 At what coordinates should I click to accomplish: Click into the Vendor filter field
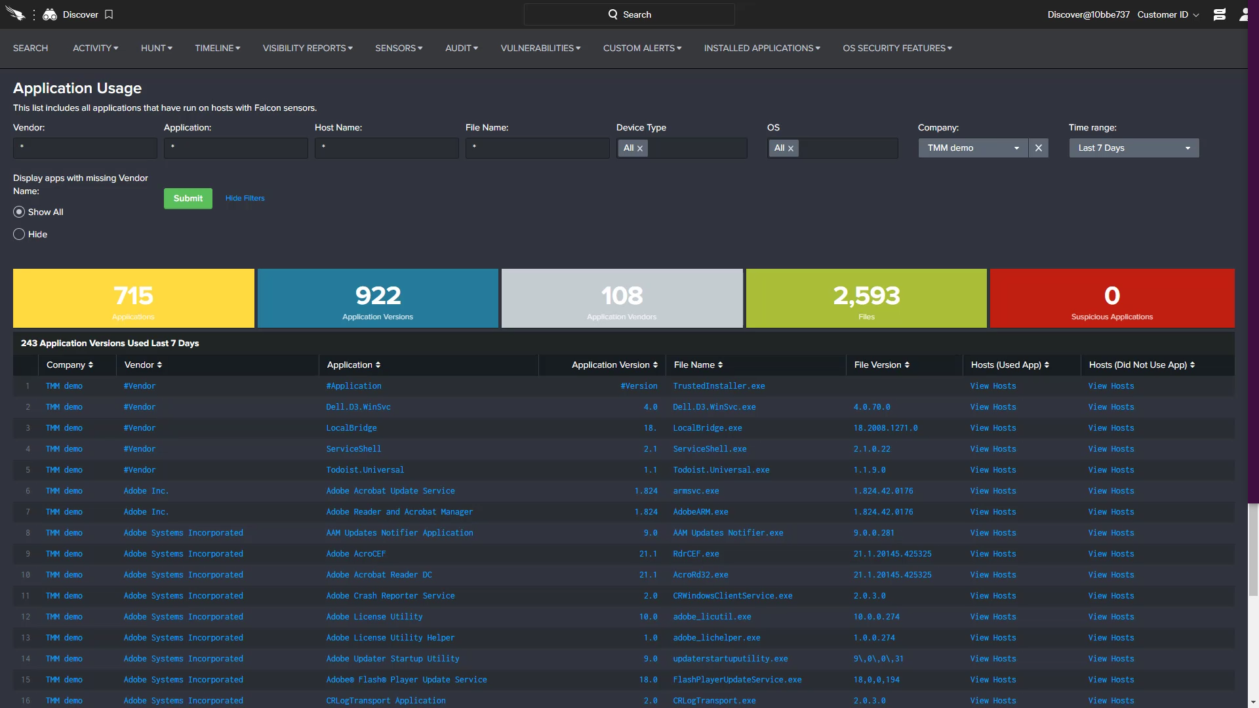click(x=85, y=148)
